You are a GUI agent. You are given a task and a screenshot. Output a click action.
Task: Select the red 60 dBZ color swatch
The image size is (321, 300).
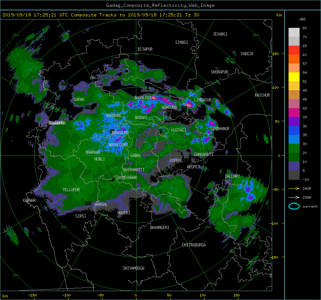pyautogui.click(x=294, y=50)
